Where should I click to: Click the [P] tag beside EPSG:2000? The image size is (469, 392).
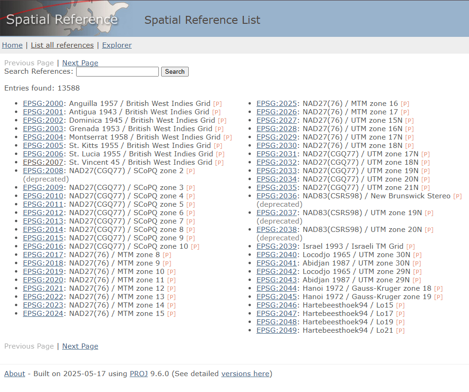[218, 104]
